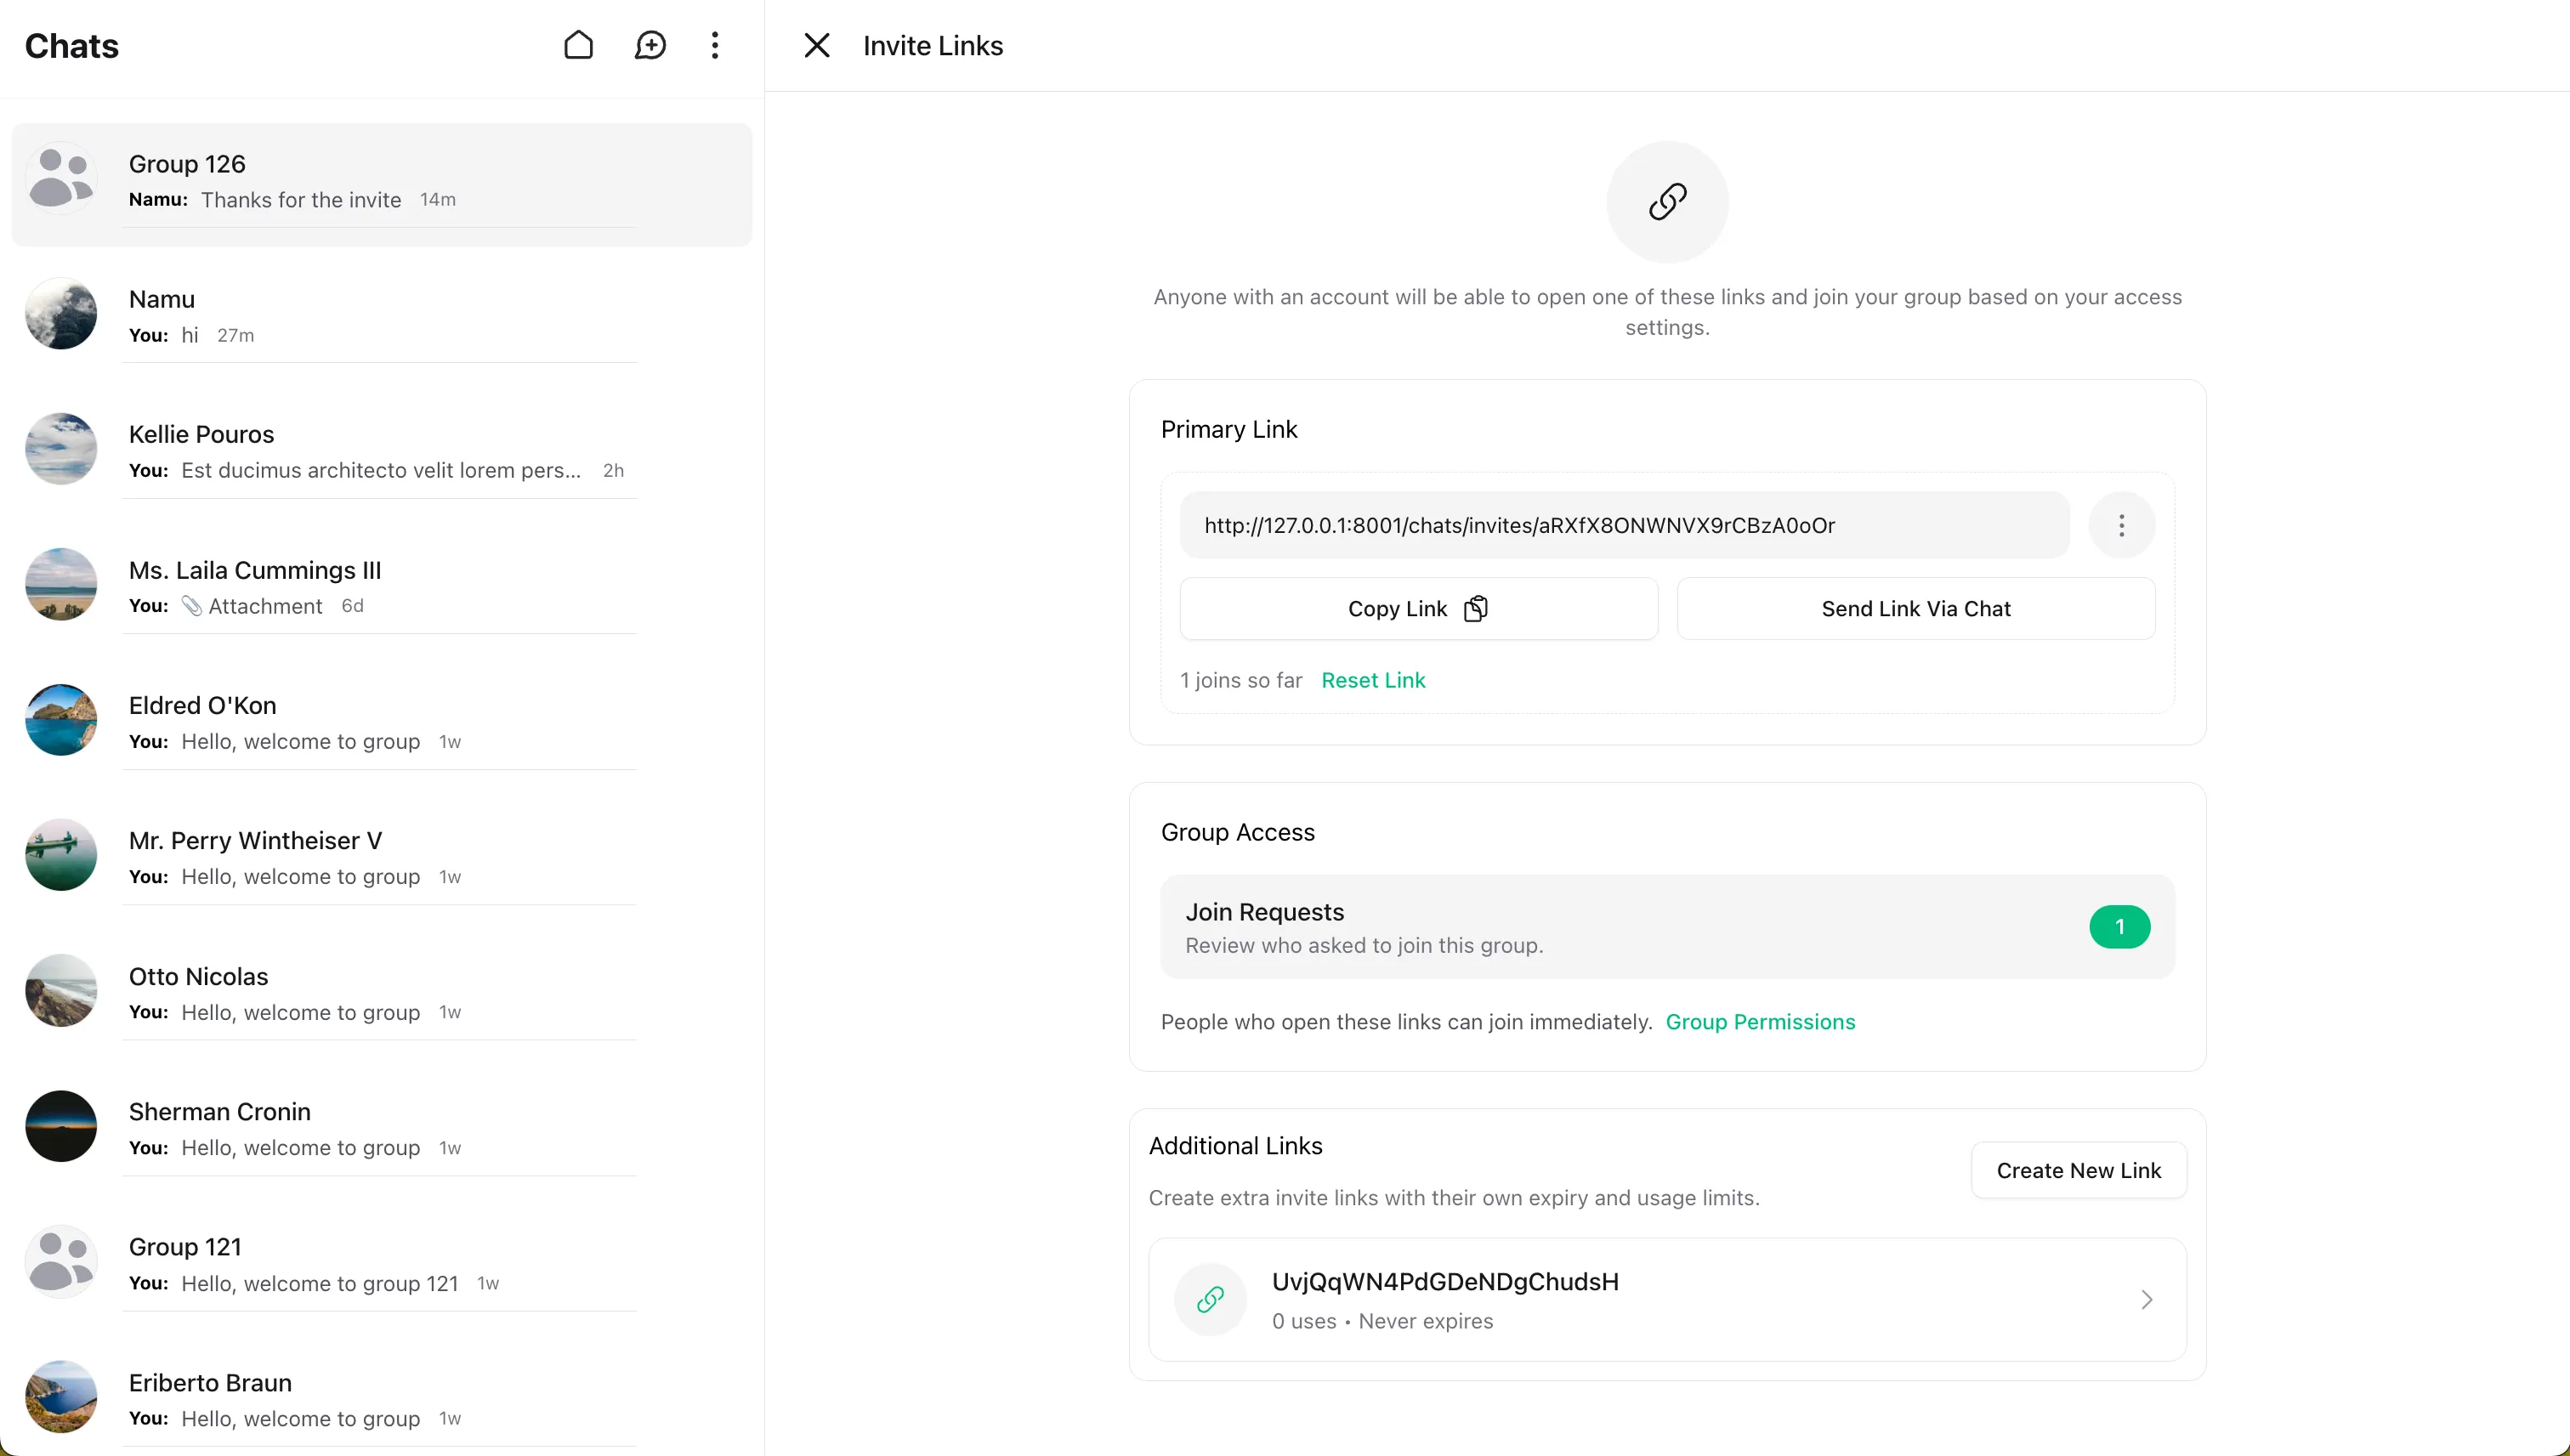Click Ms. Laila Cummings III avatar
Image resolution: width=2570 pixels, height=1456 pixels.
click(x=61, y=584)
